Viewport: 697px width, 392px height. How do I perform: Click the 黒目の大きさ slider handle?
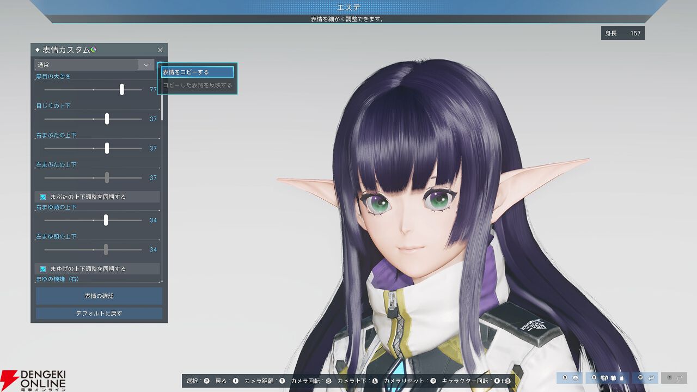point(121,89)
